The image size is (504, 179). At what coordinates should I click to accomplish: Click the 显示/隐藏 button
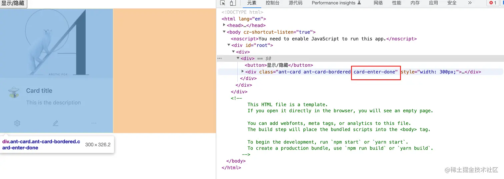tap(13, 3)
